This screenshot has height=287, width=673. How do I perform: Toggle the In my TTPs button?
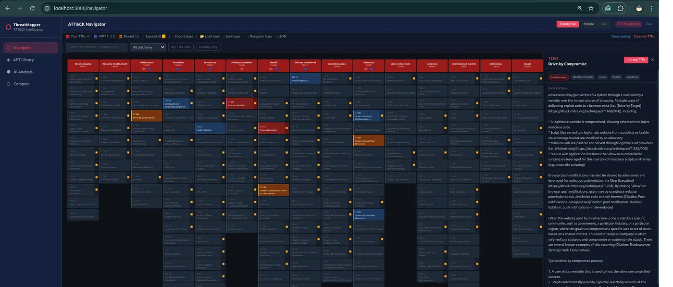tap(635, 60)
